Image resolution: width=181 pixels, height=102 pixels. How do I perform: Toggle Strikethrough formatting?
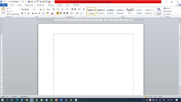33,13
